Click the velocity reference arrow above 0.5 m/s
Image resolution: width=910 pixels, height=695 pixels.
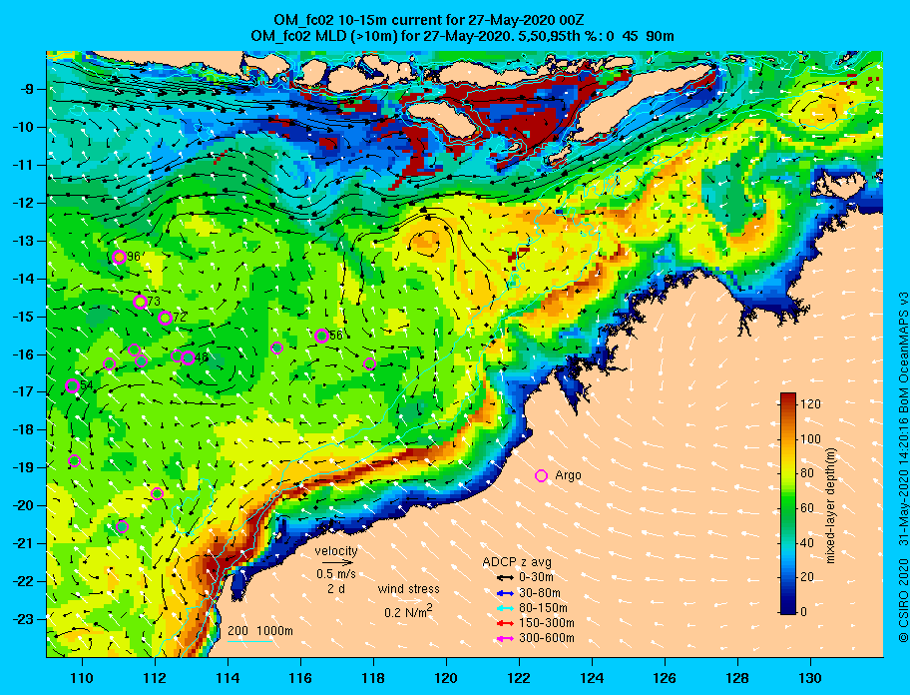[x=338, y=562]
